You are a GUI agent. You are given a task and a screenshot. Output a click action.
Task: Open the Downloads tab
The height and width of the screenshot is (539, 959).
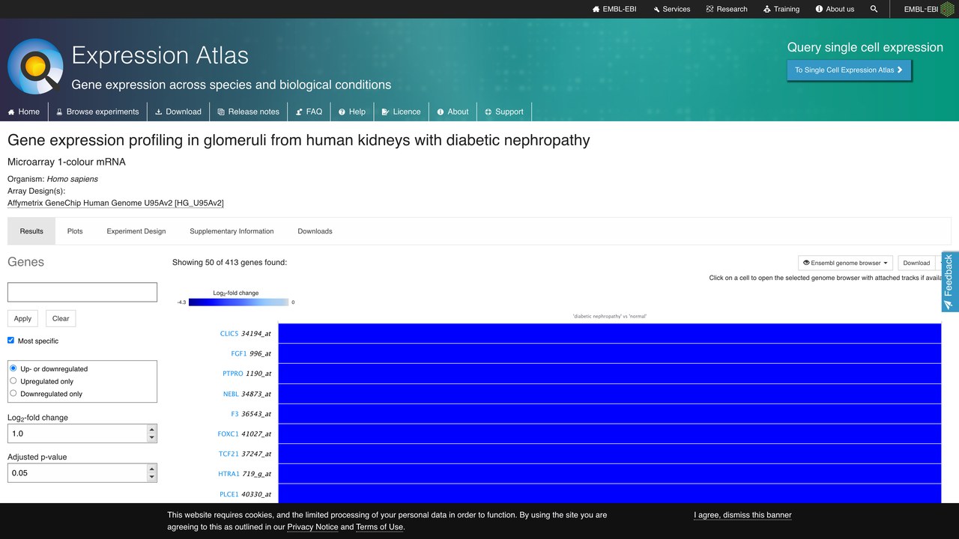(x=315, y=231)
